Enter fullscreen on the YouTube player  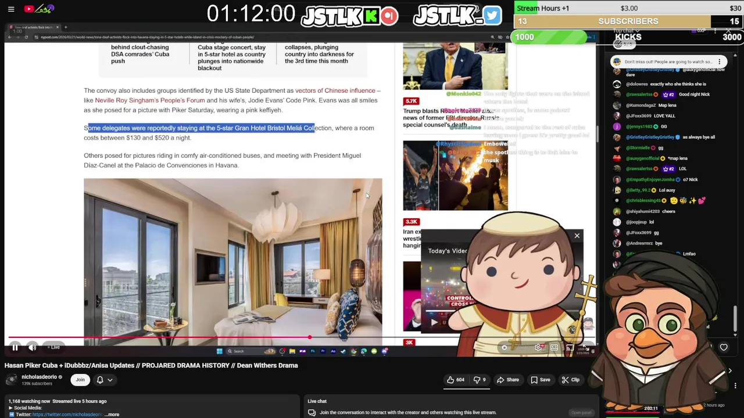[585, 348]
